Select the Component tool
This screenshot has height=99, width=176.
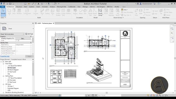27,12
